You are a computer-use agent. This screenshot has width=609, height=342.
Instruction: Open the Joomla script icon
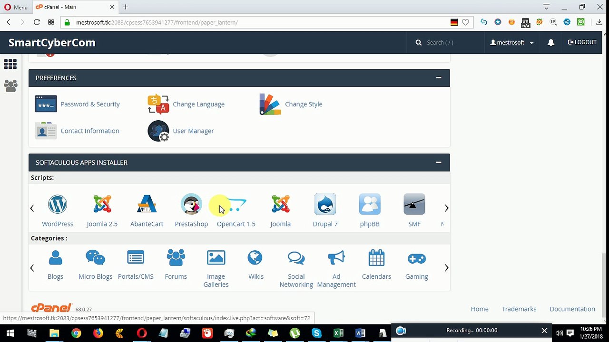click(x=281, y=204)
